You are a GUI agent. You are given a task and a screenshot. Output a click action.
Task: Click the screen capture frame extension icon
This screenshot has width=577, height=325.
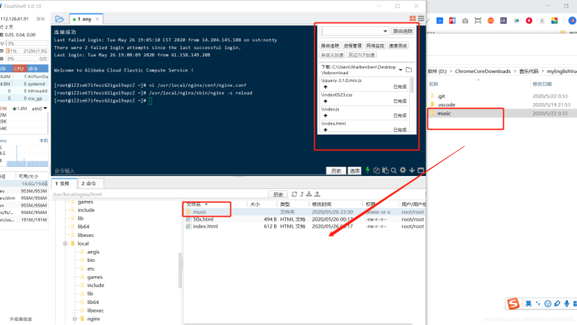pyautogui.click(x=478, y=20)
